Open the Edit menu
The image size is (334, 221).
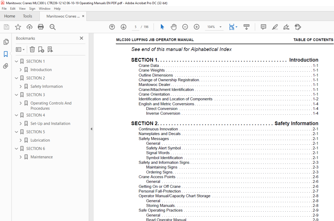coord(13,9)
